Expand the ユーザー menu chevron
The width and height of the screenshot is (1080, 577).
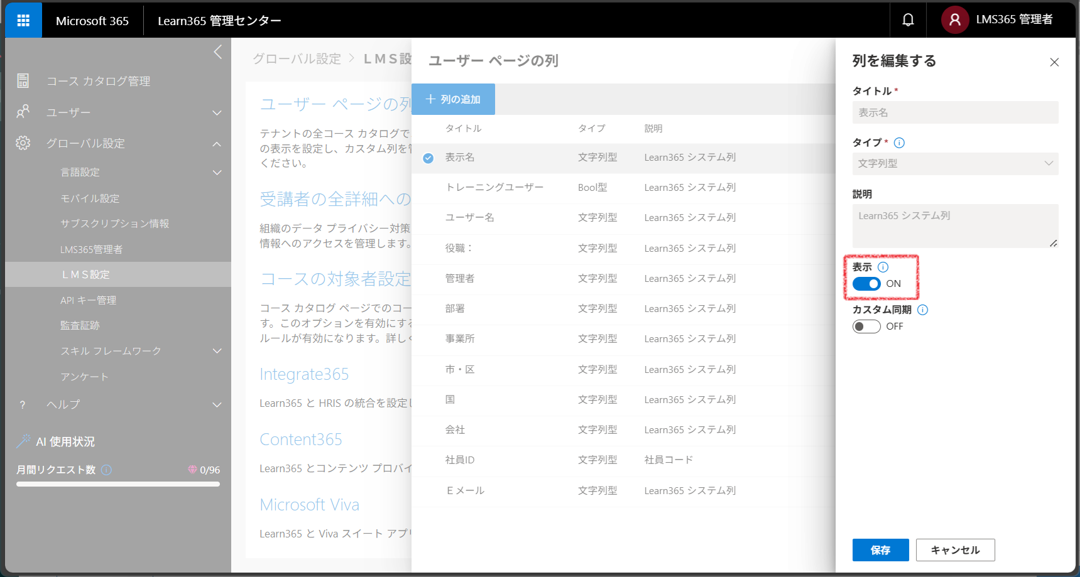[217, 113]
